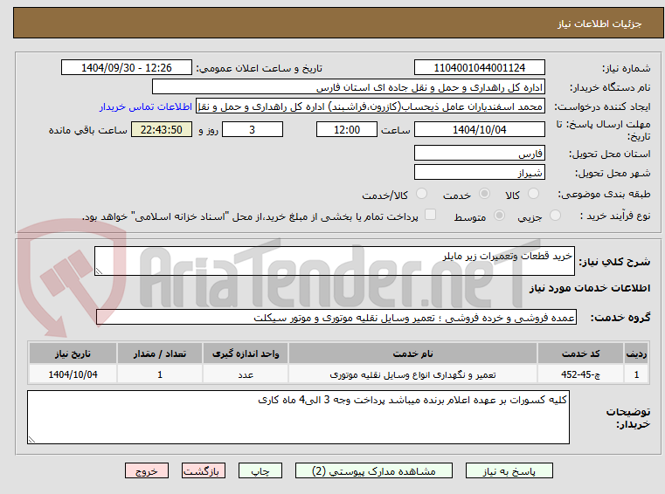Click the ایجاد کننده درخواست field
665x494 pixels.
tap(371, 106)
